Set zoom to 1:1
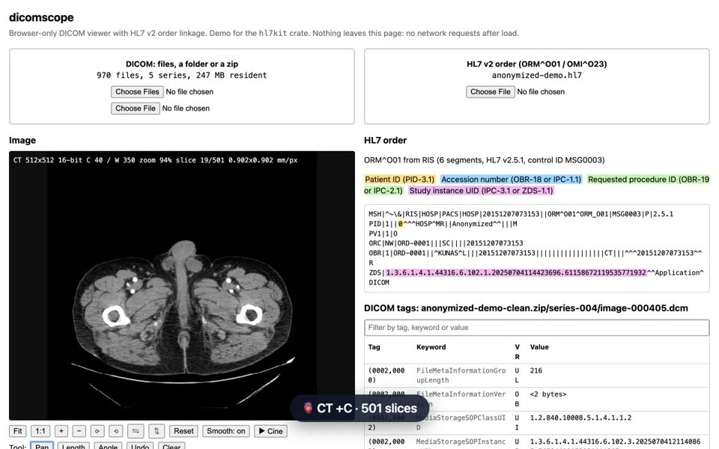The height and width of the screenshot is (449, 719). pos(40,431)
